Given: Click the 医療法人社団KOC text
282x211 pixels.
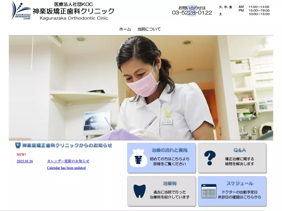Looking at the screenshot, I should coord(73,4).
